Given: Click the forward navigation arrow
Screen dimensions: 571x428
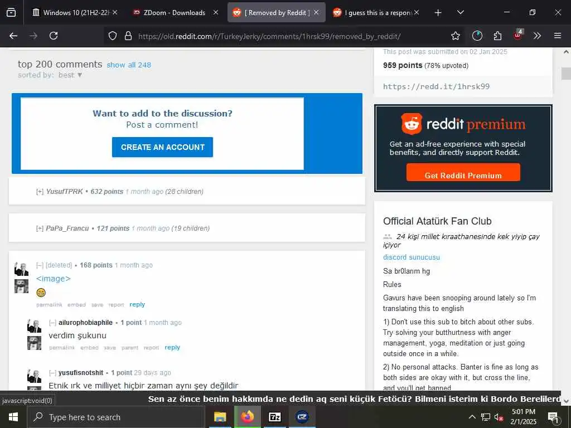Looking at the screenshot, I should point(33,36).
